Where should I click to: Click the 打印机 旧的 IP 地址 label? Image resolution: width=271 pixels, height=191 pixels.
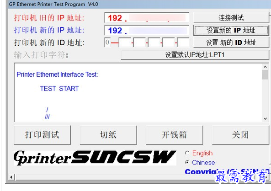[x=49, y=18]
